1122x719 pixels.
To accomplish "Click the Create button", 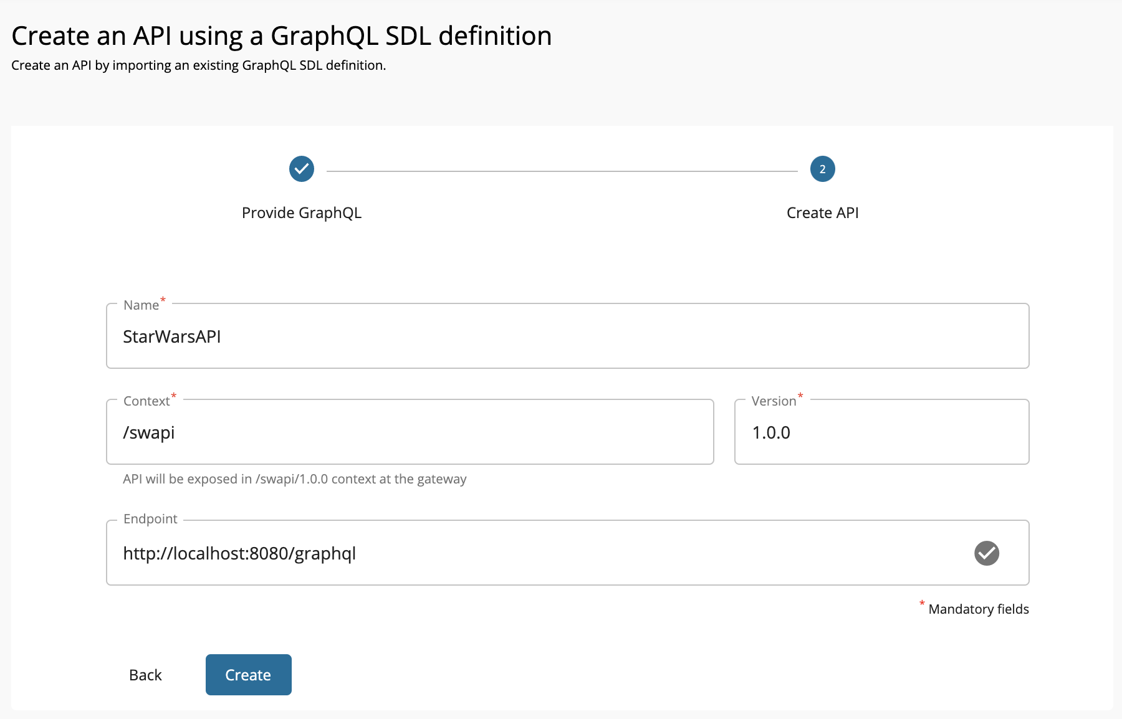I will pyautogui.click(x=249, y=675).
